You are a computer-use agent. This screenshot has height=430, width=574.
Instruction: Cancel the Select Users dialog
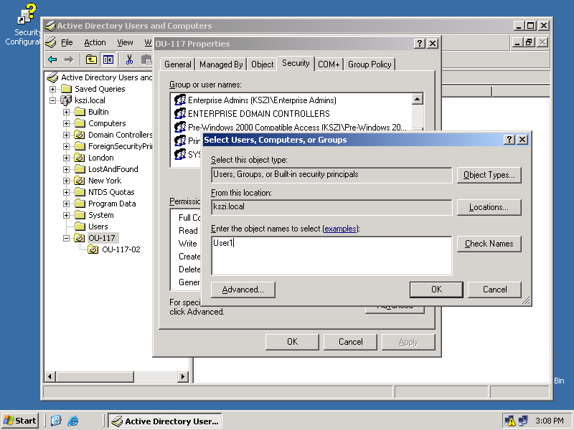pyautogui.click(x=494, y=290)
